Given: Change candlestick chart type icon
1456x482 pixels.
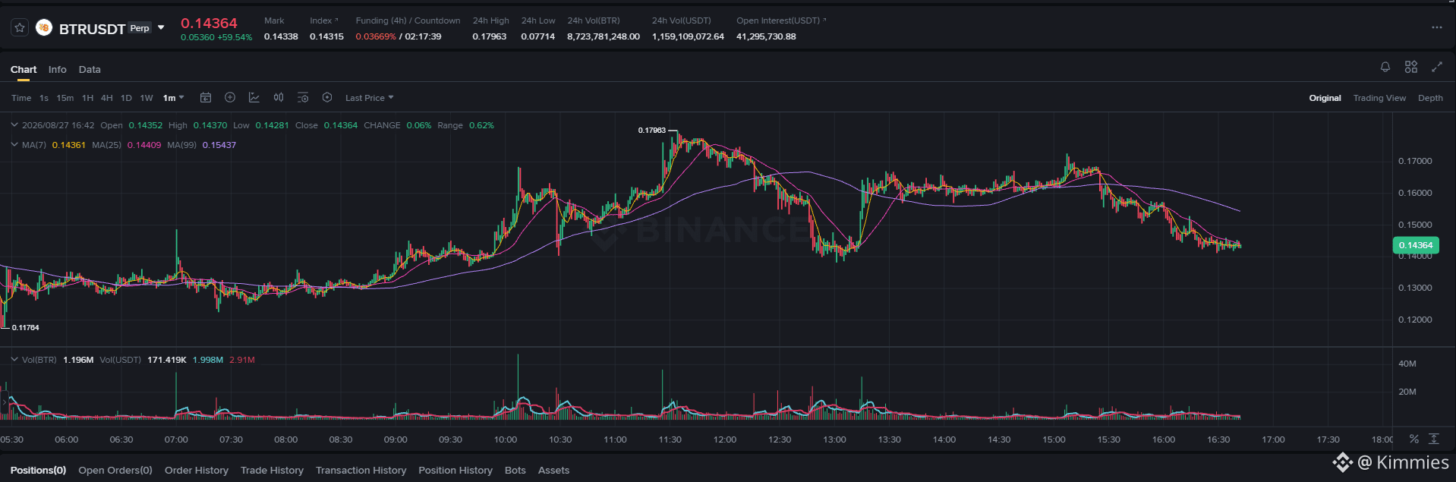Looking at the screenshot, I should [x=279, y=98].
